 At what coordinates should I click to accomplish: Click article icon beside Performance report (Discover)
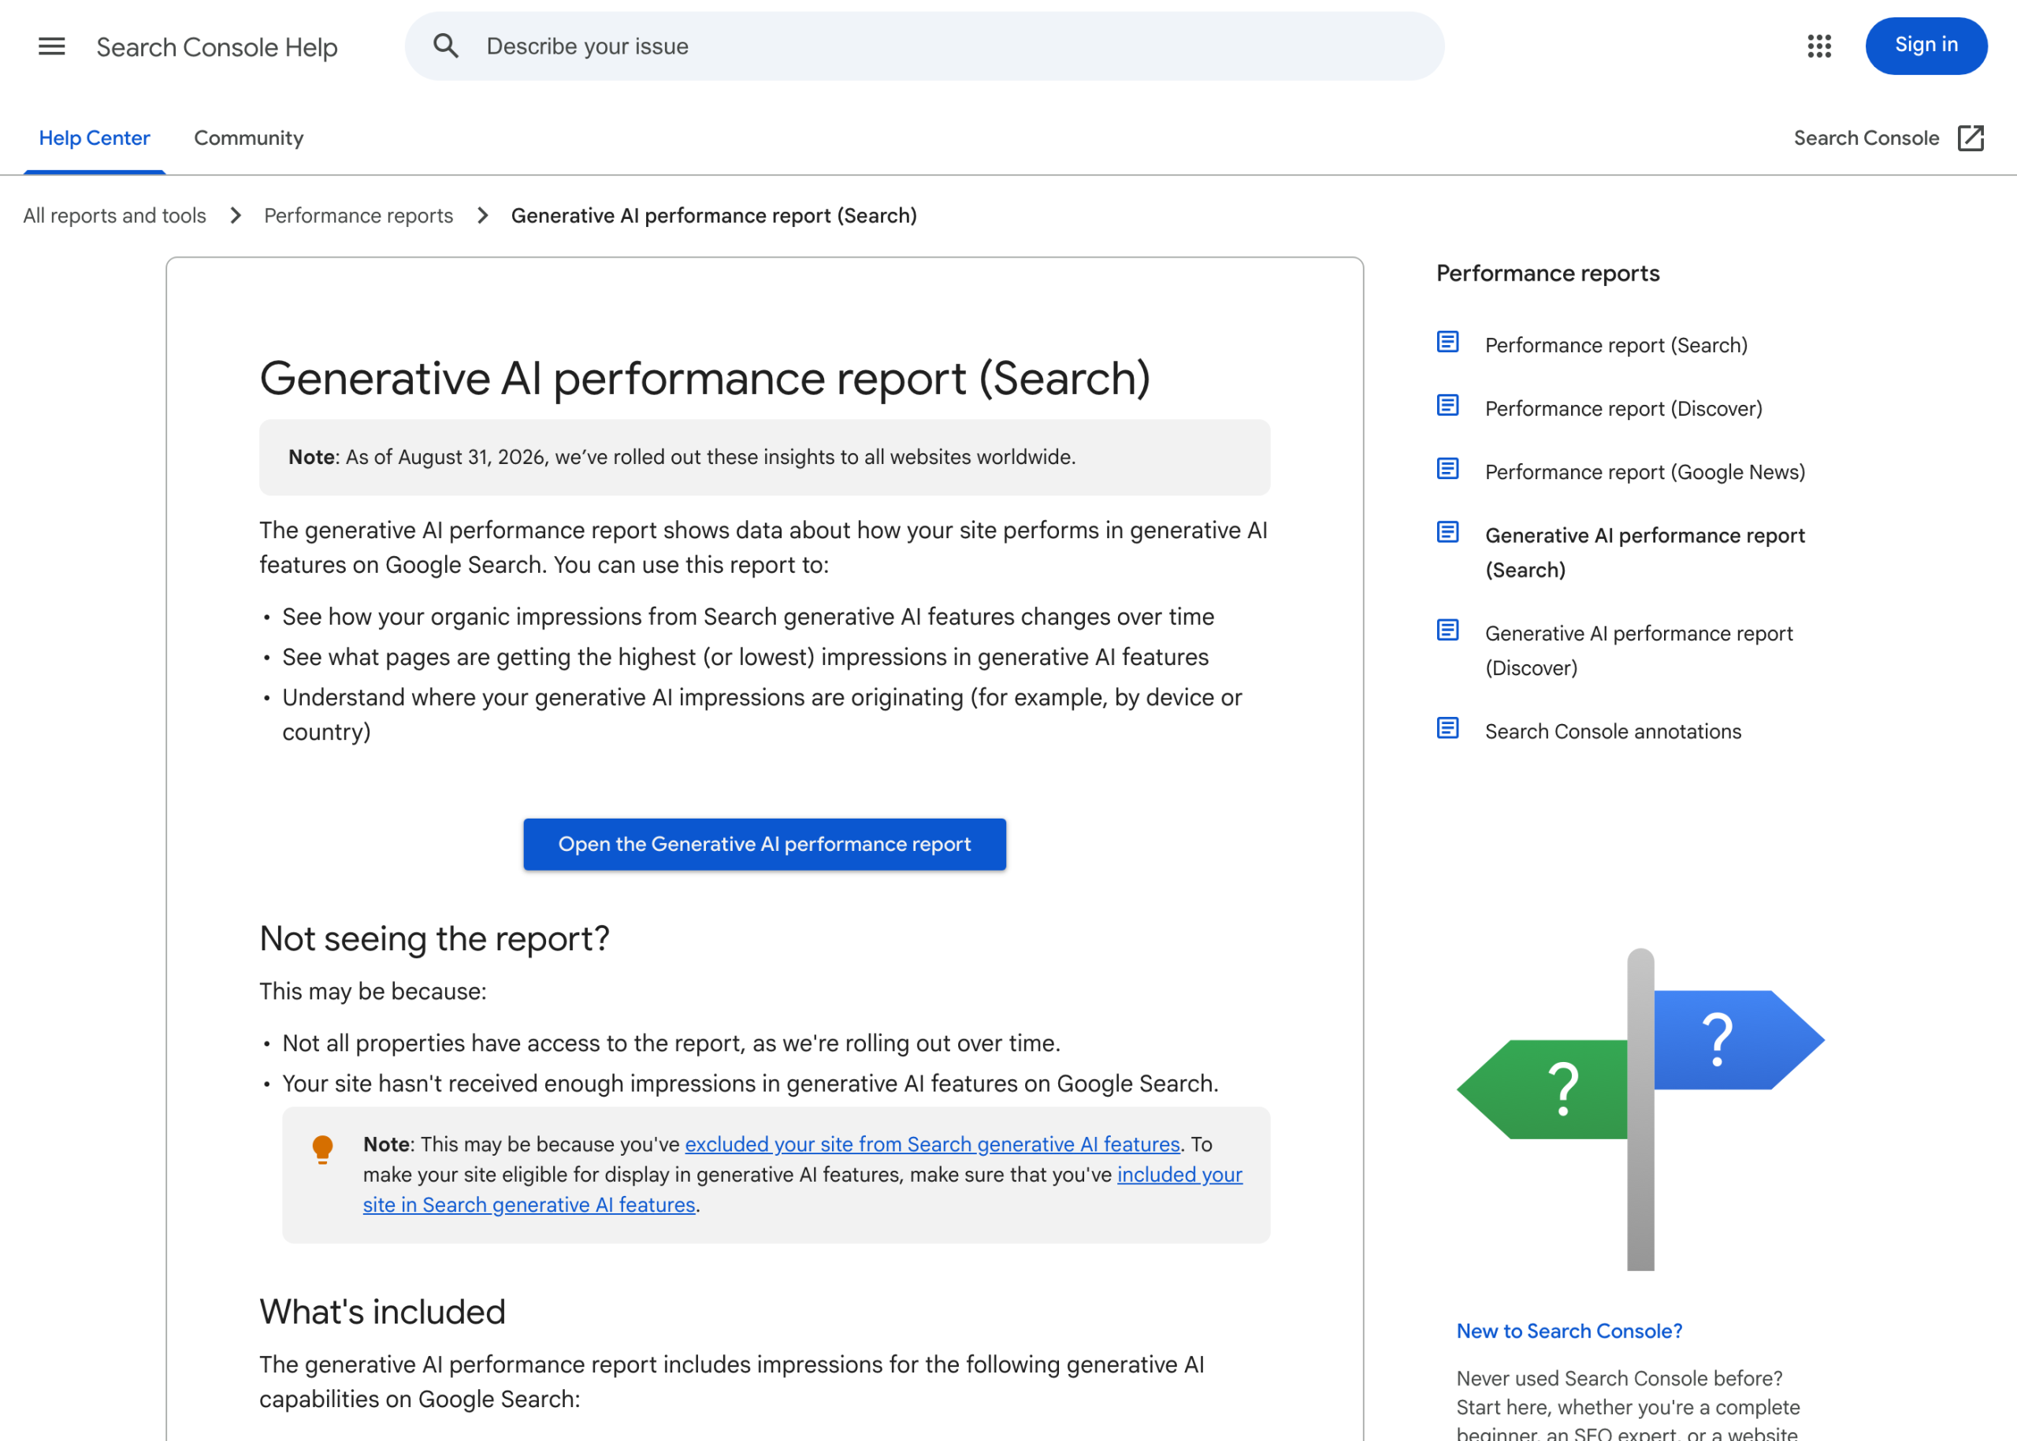point(1447,406)
